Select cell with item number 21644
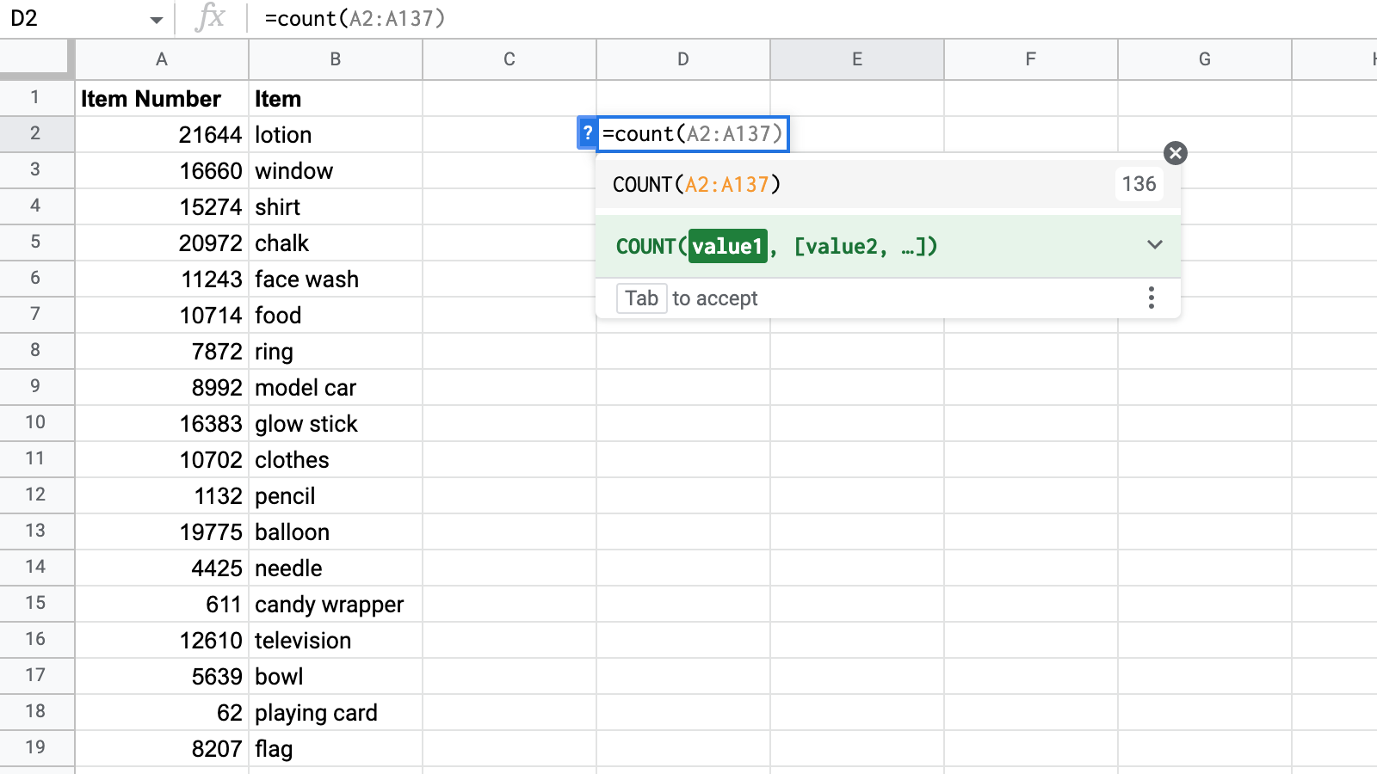Image resolution: width=1377 pixels, height=774 pixels. (x=162, y=135)
